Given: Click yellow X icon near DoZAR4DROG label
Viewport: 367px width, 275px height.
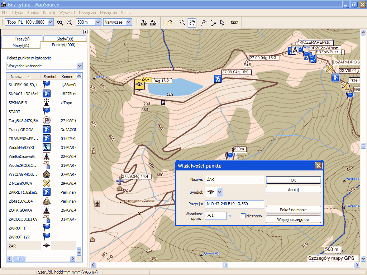Looking at the screenshot, I should 329,68.
